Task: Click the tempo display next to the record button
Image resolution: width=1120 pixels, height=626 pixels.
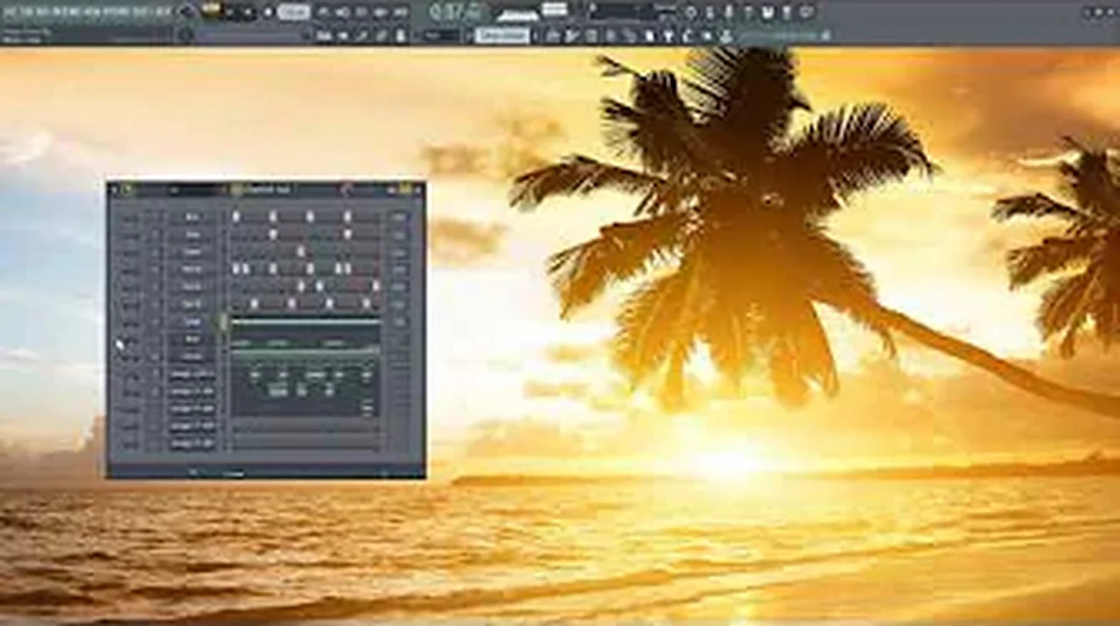Action: (293, 12)
